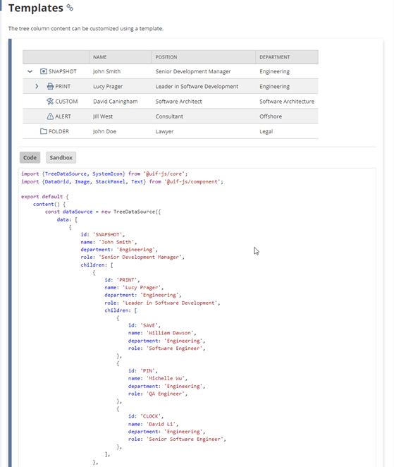Select the Lucy Prager row
This screenshot has width=394, height=467.
click(171, 86)
